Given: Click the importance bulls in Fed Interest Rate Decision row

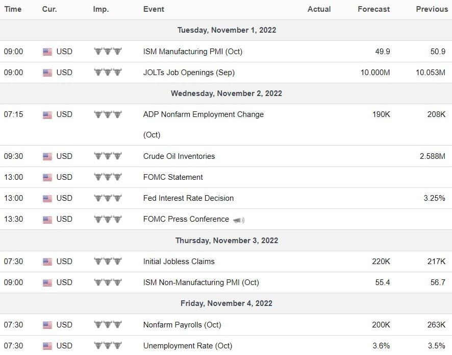Looking at the screenshot, I should click(108, 198).
